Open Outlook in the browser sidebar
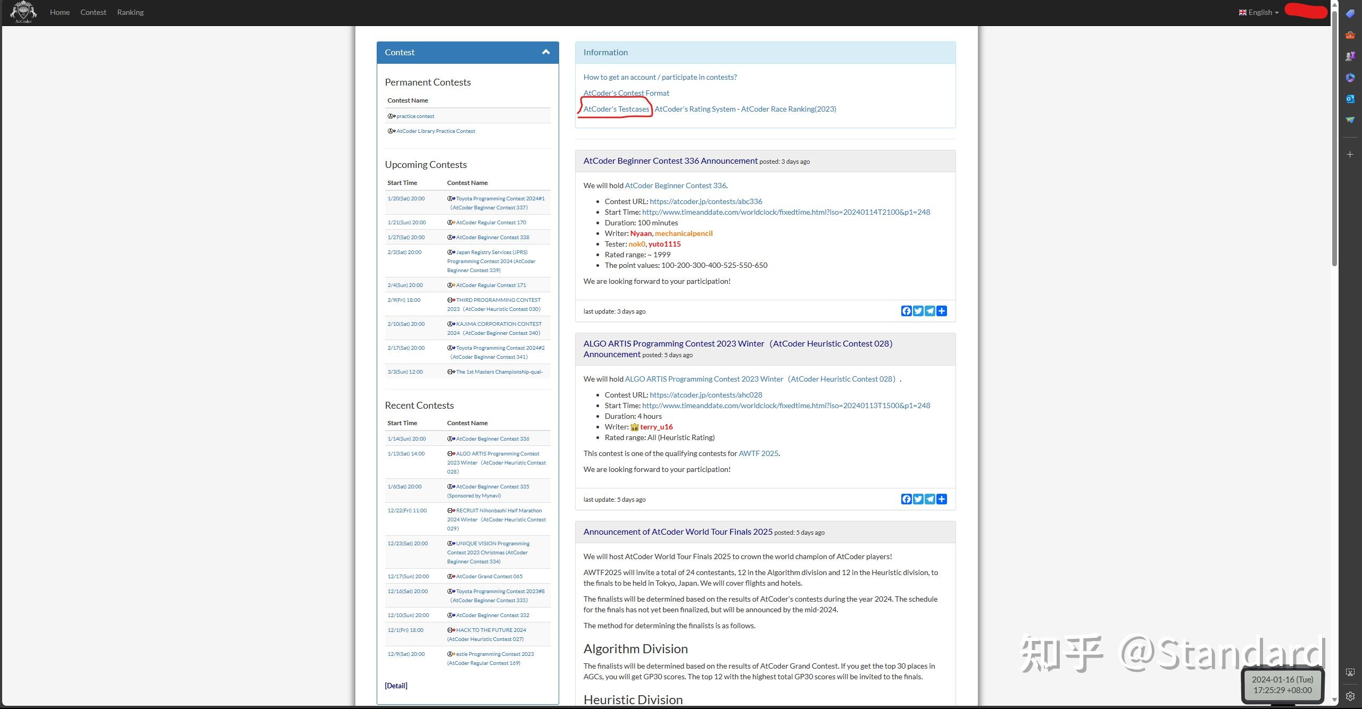1362x709 pixels. pos(1350,99)
